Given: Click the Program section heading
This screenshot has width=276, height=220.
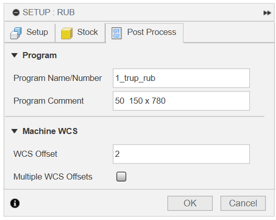Looking at the screenshot, I should [x=39, y=55].
